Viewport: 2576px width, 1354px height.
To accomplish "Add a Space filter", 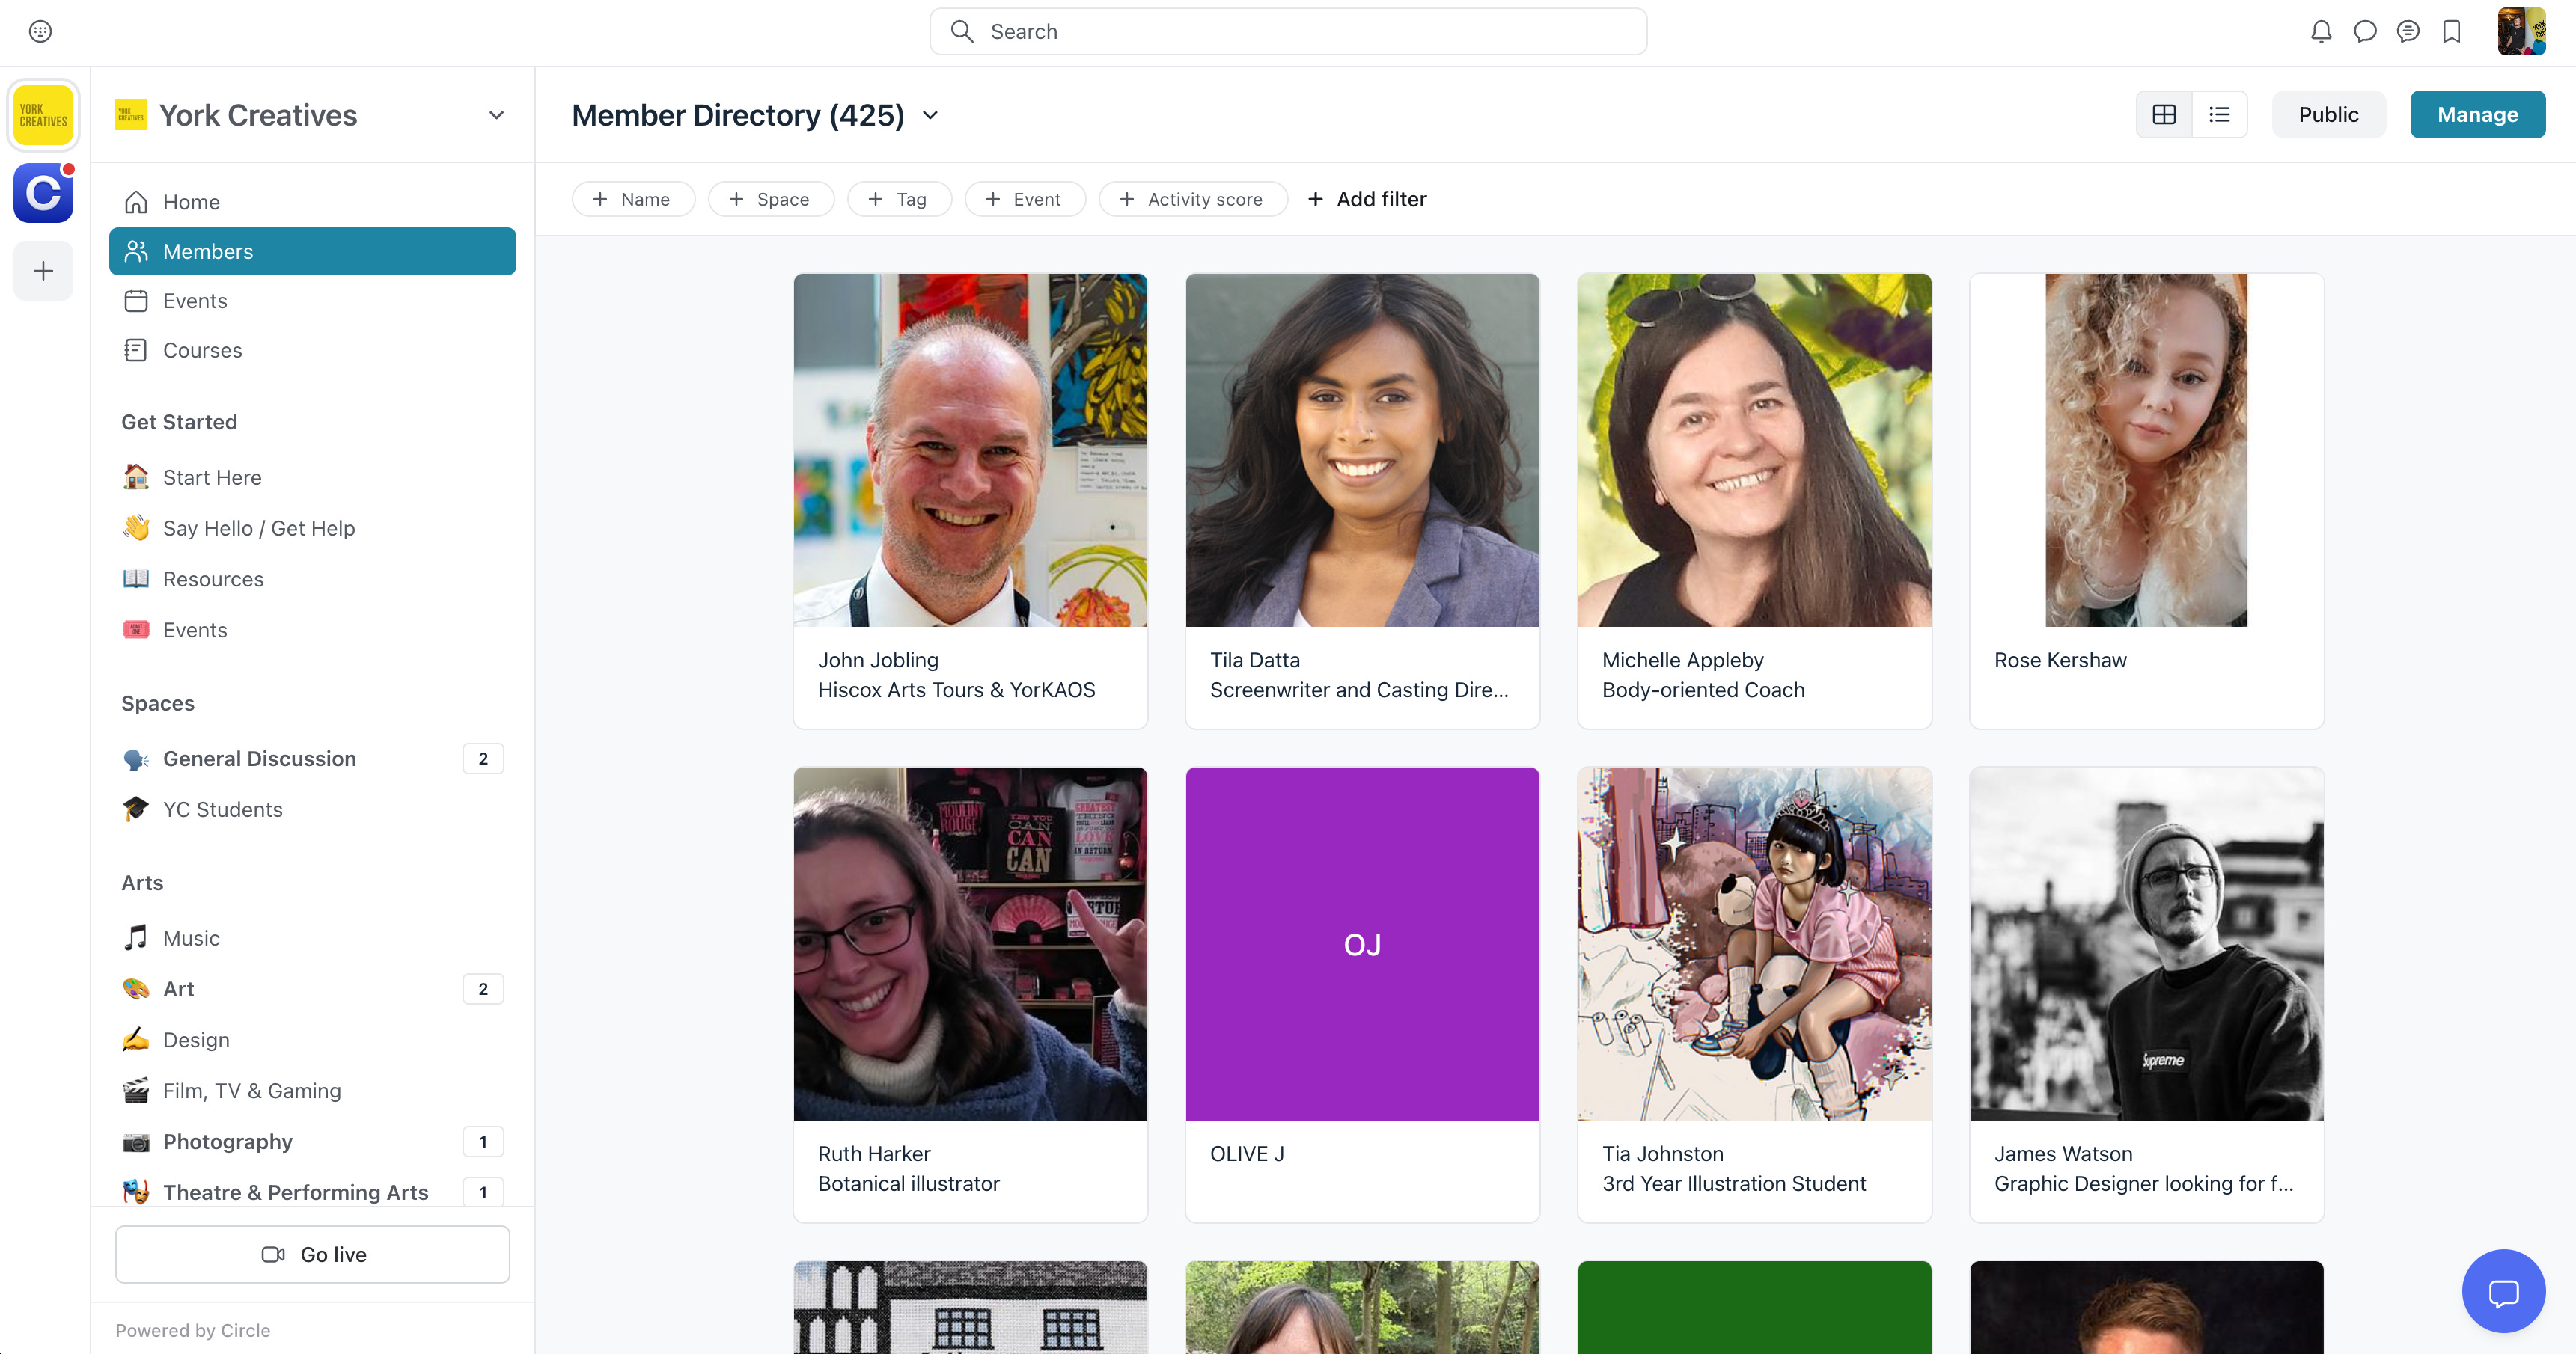I will pyautogui.click(x=771, y=200).
